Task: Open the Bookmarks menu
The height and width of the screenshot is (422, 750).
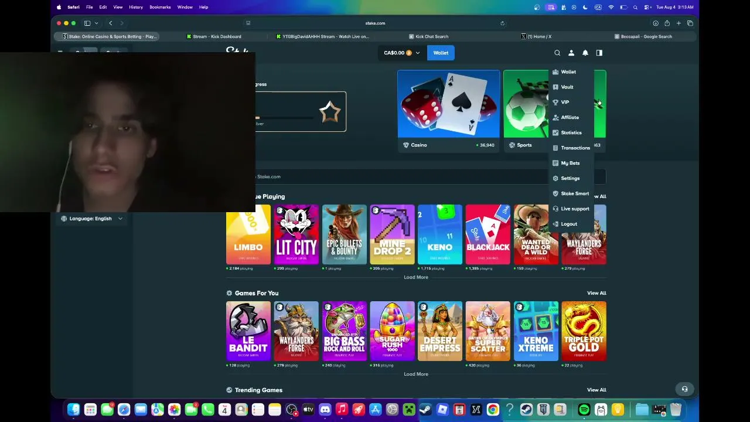Action: coord(160,7)
